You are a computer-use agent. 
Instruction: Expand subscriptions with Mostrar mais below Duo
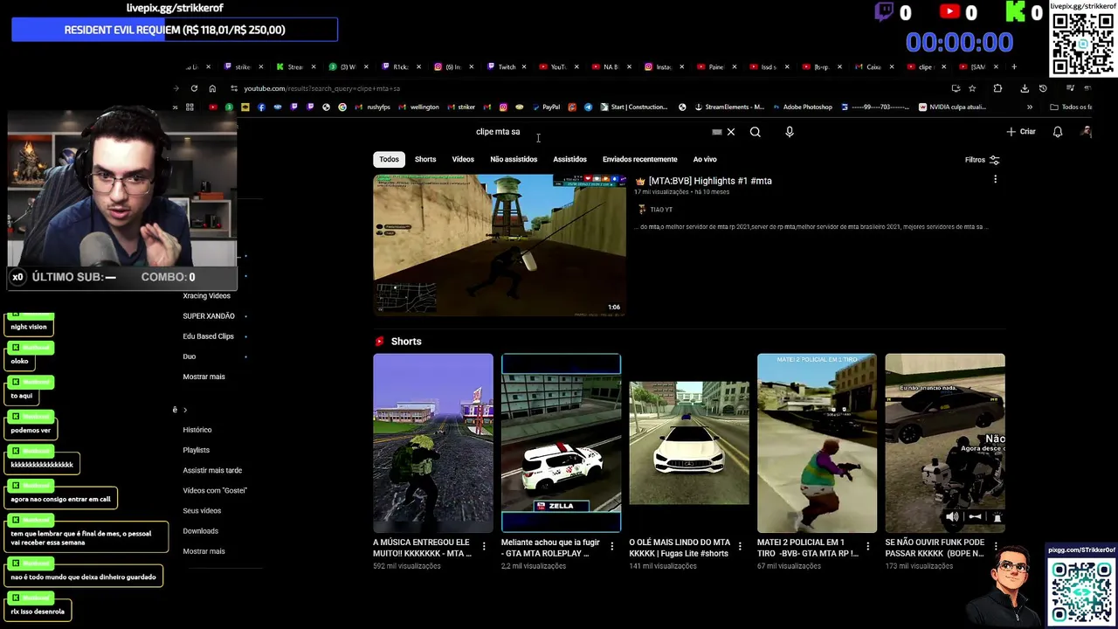[204, 377]
